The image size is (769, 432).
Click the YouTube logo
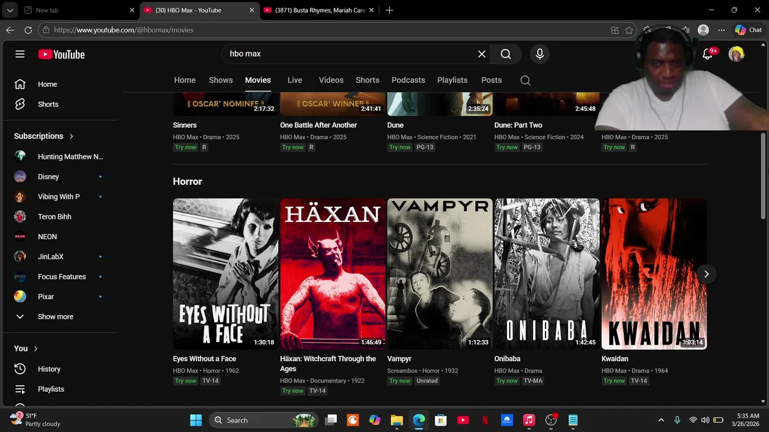point(61,54)
